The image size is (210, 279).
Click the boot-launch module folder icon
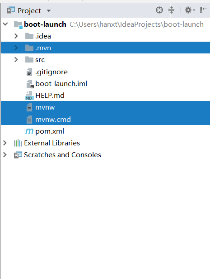tap(18, 24)
